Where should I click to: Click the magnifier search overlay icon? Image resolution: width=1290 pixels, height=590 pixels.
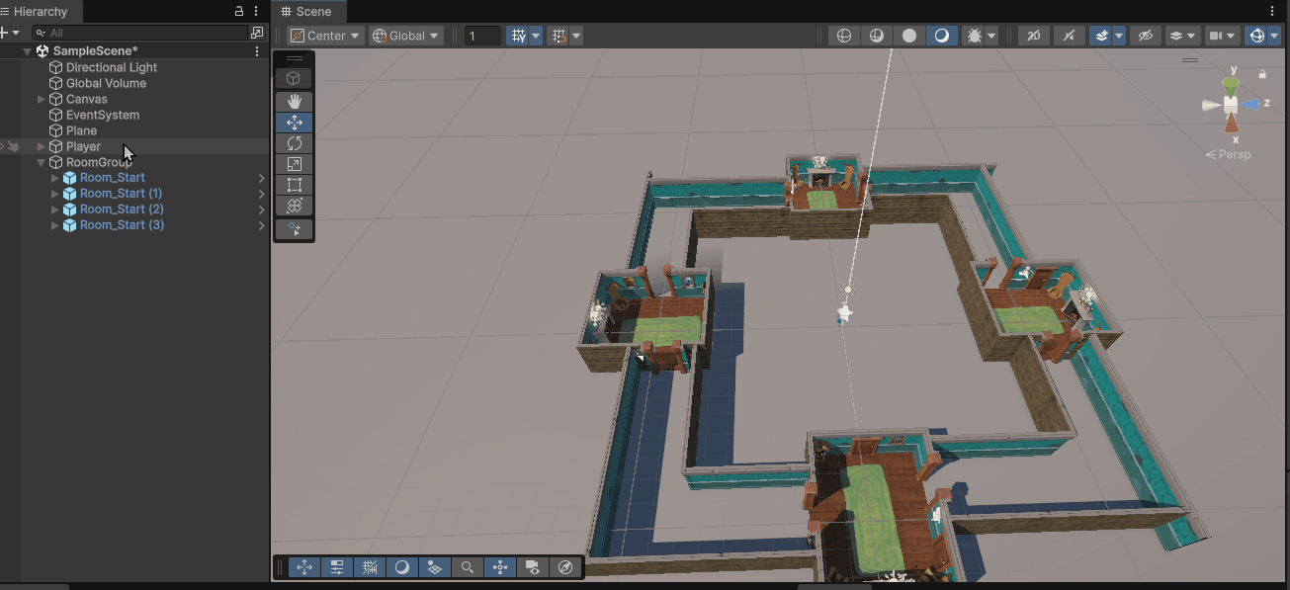coord(467,567)
